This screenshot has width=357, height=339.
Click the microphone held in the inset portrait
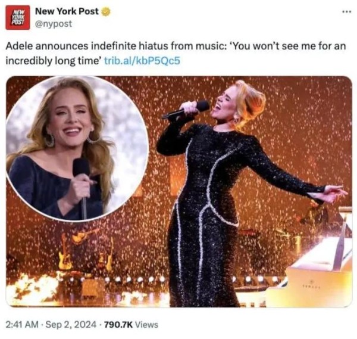point(82,186)
